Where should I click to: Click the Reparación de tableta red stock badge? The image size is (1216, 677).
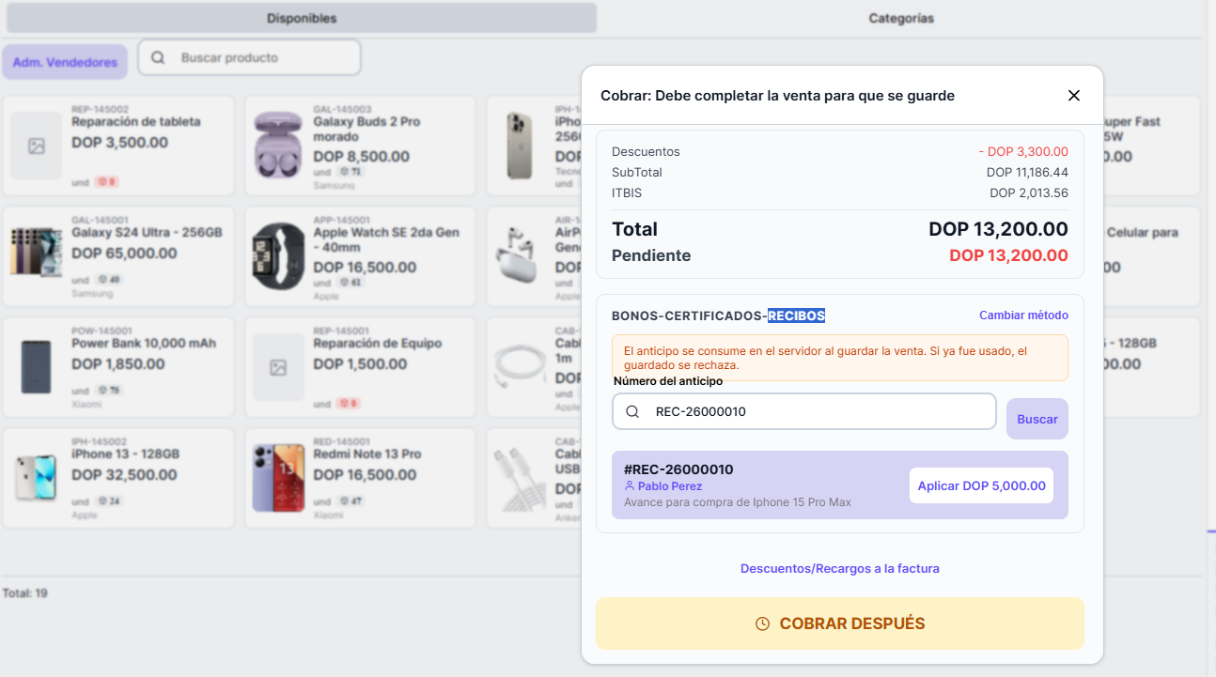[x=106, y=181]
